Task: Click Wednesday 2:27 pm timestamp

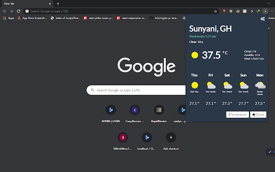Action: tap(202, 36)
